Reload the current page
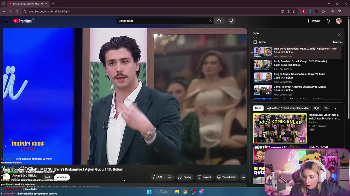The width and height of the screenshot is (350, 196). click(17, 11)
